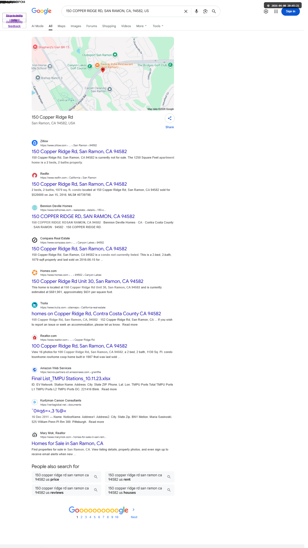Open Compass Real Estate result title
The height and width of the screenshot is (548, 308).
coord(79,249)
